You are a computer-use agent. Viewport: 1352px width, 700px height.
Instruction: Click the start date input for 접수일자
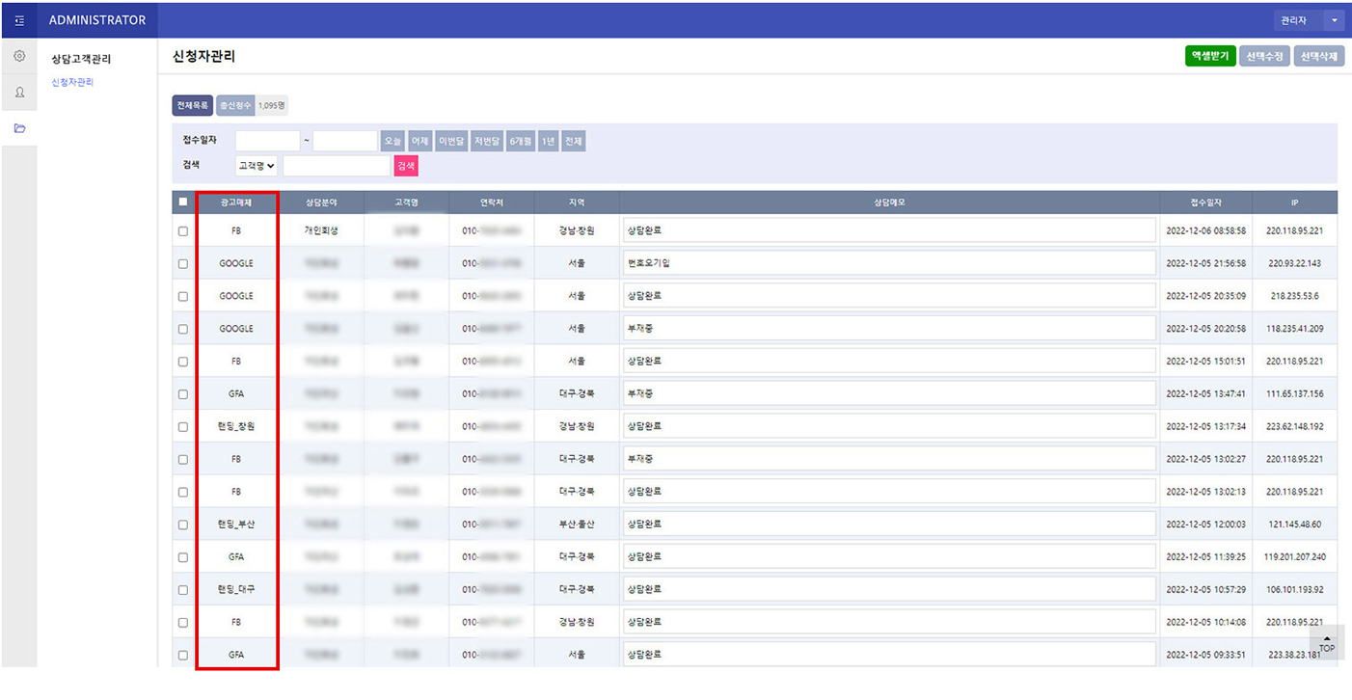267,141
